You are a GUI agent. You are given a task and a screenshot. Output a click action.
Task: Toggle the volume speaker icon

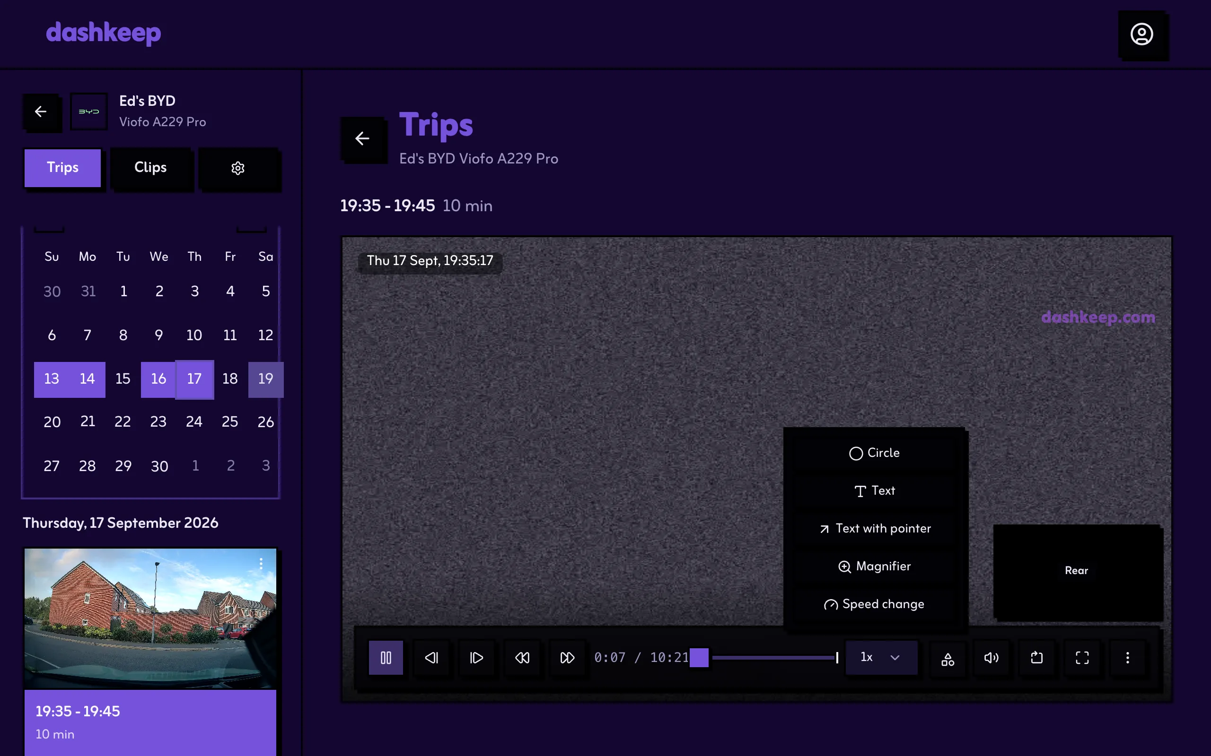pyautogui.click(x=992, y=658)
